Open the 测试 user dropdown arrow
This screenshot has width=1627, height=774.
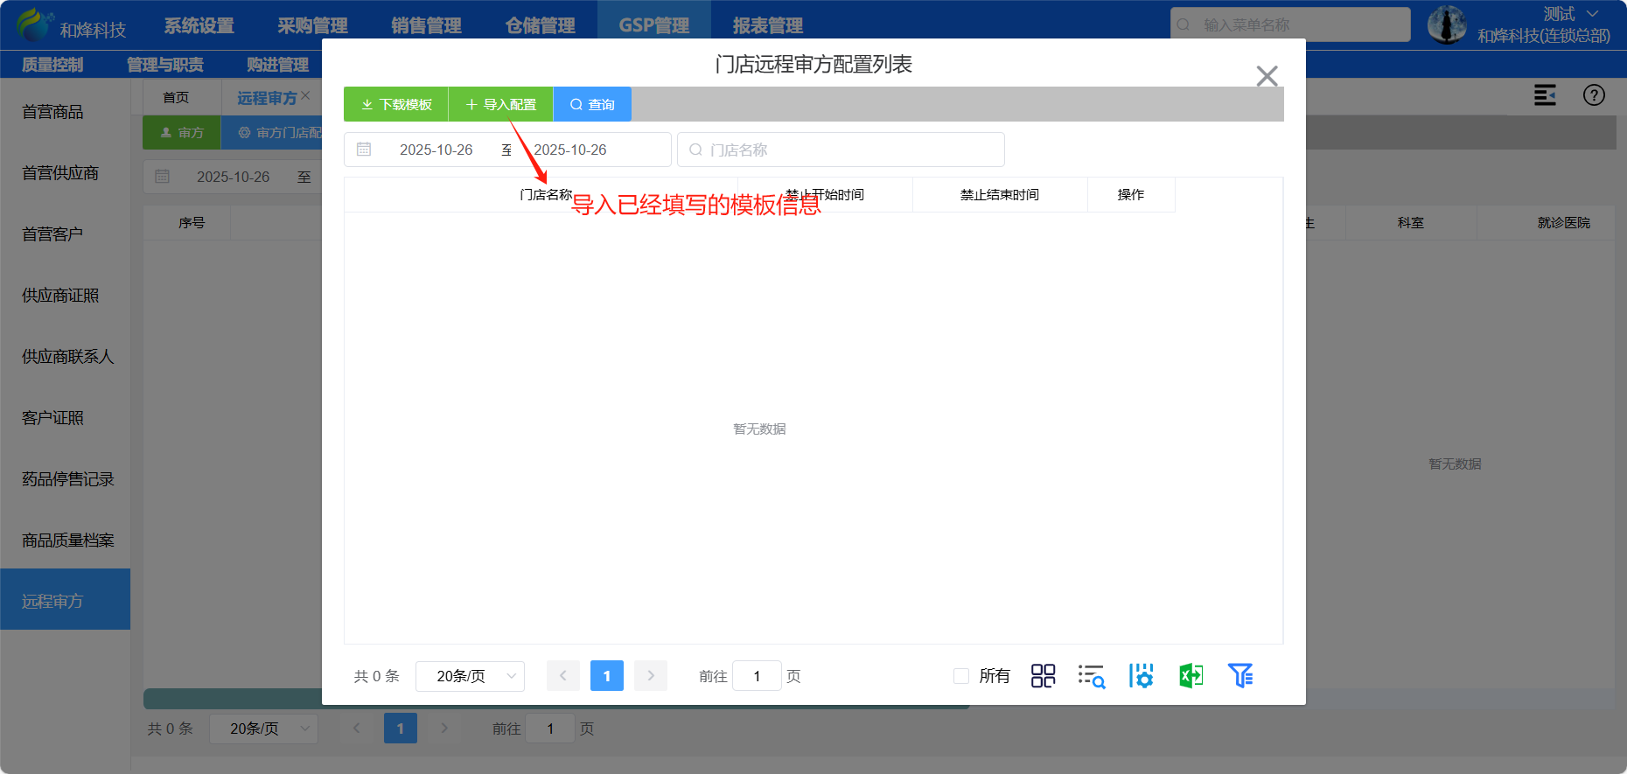click(1592, 14)
